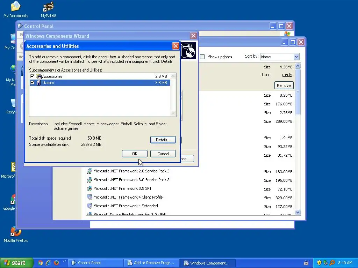358x268 pixels.
Task: Minimize the Add or Remove Programs window
Action: click(284, 42)
